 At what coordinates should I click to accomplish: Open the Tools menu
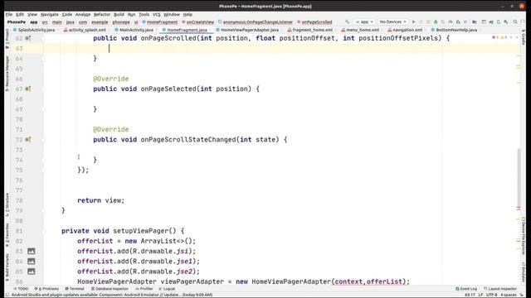144,15
